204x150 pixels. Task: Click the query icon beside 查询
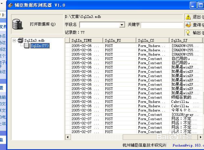(188, 25)
